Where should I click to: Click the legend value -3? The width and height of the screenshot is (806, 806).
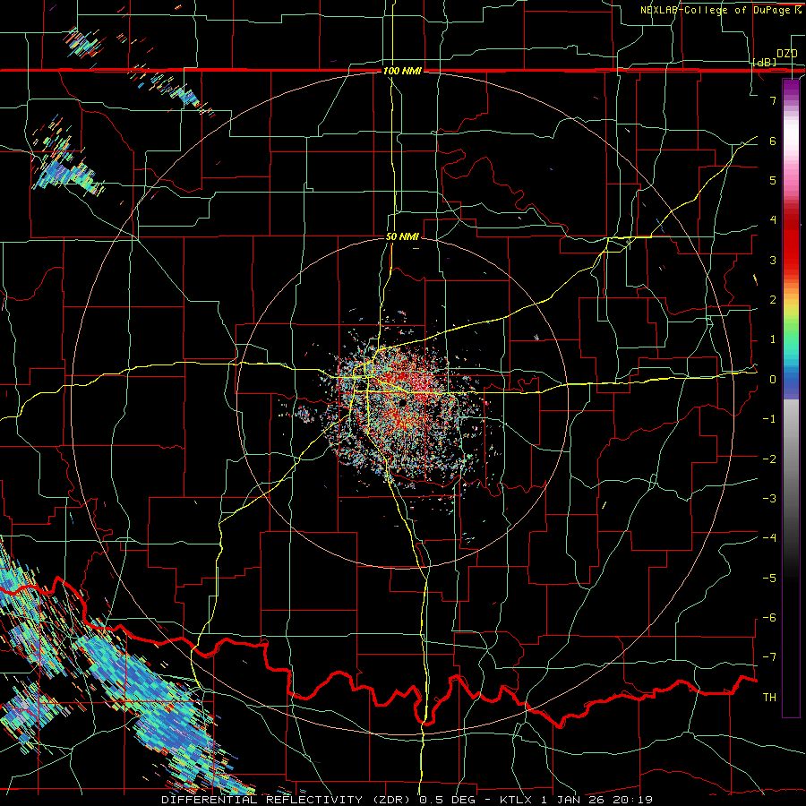(x=769, y=499)
